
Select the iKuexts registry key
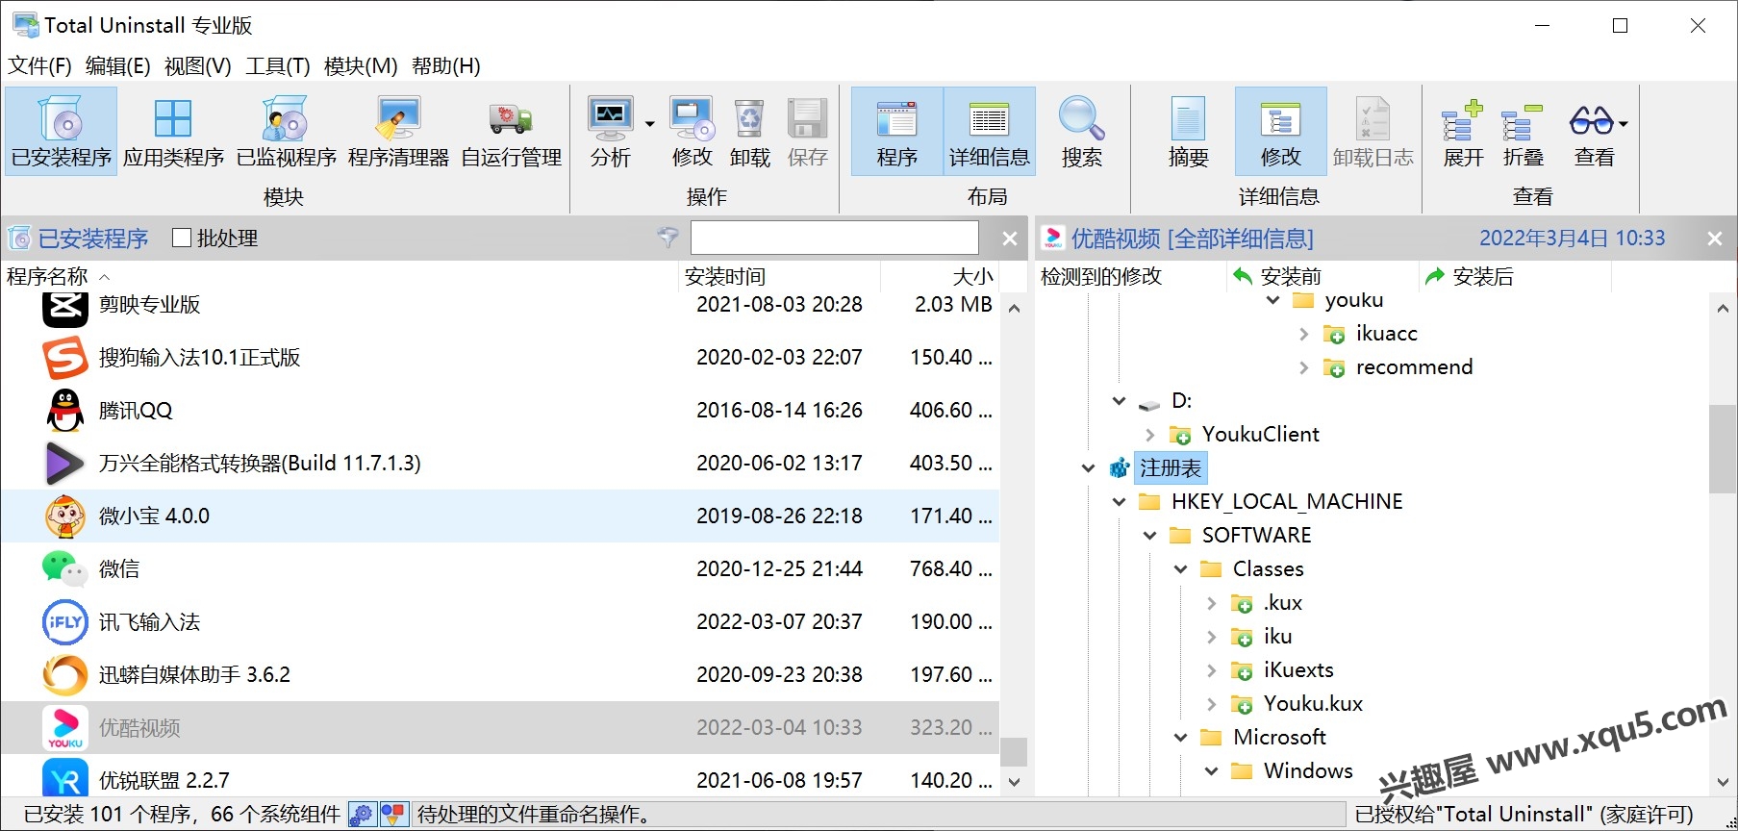(x=1298, y=670)
